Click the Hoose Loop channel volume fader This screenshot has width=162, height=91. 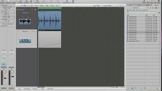click(x=5, y=78)
